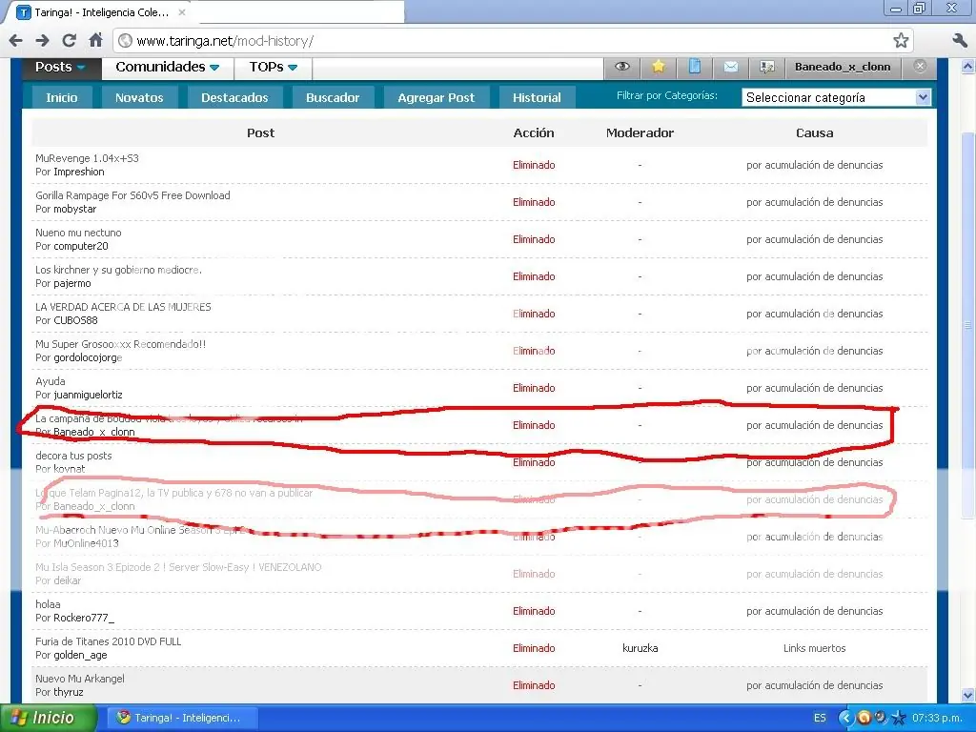
Task: Open the Baneado_x_clonn profile button
Action: pyautogui.click(x=843, y=67)
